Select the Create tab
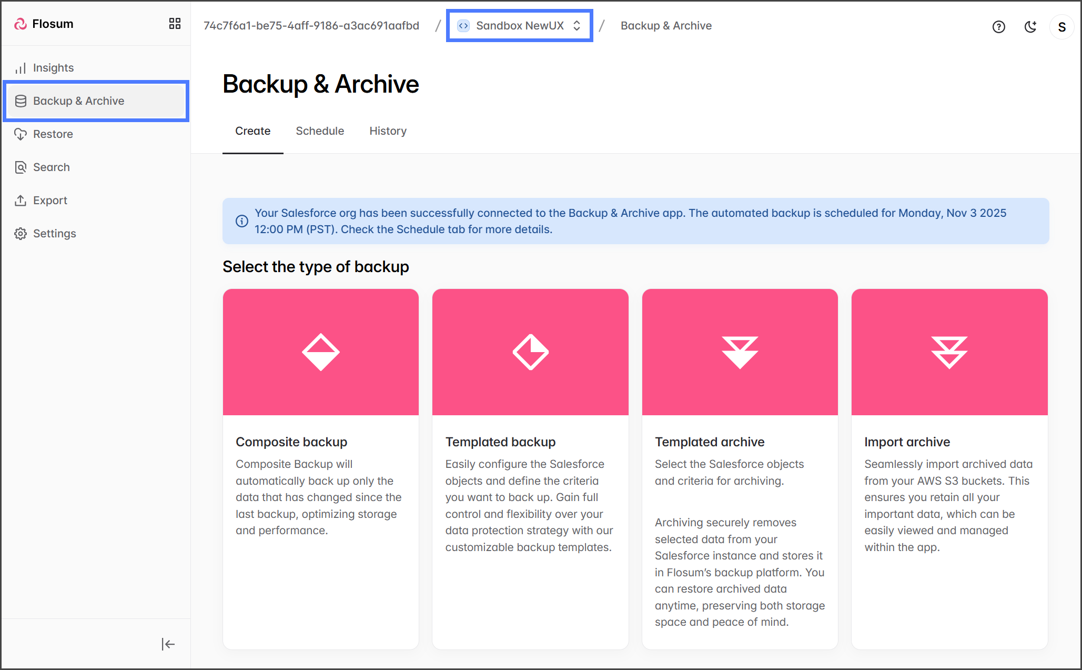Image resolution: width=1082 pixels, height=670 pixels. tap(252, 131)
